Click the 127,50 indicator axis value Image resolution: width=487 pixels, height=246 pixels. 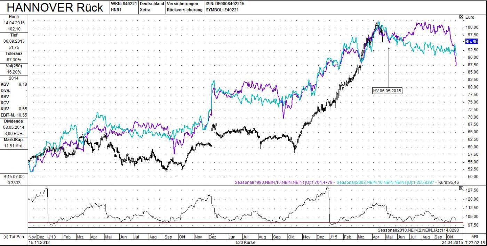coord(471,190)
